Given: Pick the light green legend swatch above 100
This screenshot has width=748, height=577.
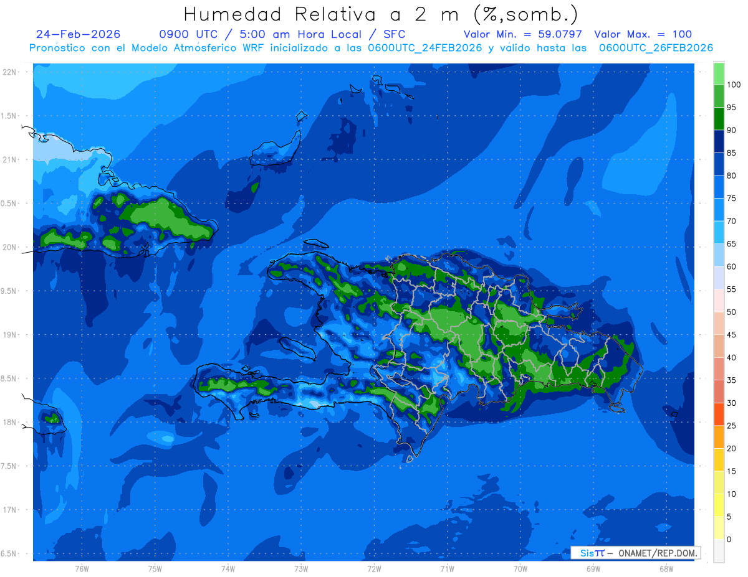Looking at the screenshot, I should pyautogui.click(x=719, y=73).
